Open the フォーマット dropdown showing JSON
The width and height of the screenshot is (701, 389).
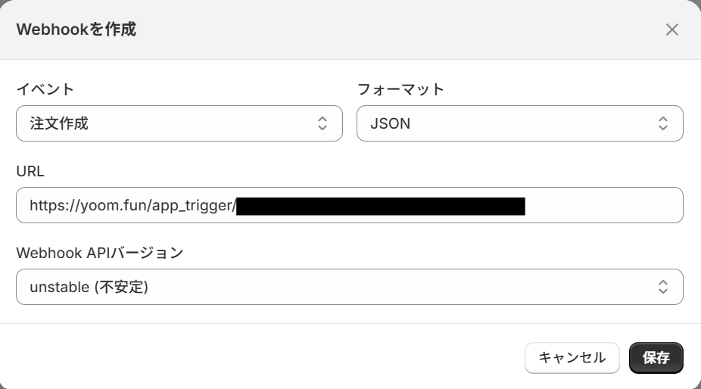(x=519, y=123)
